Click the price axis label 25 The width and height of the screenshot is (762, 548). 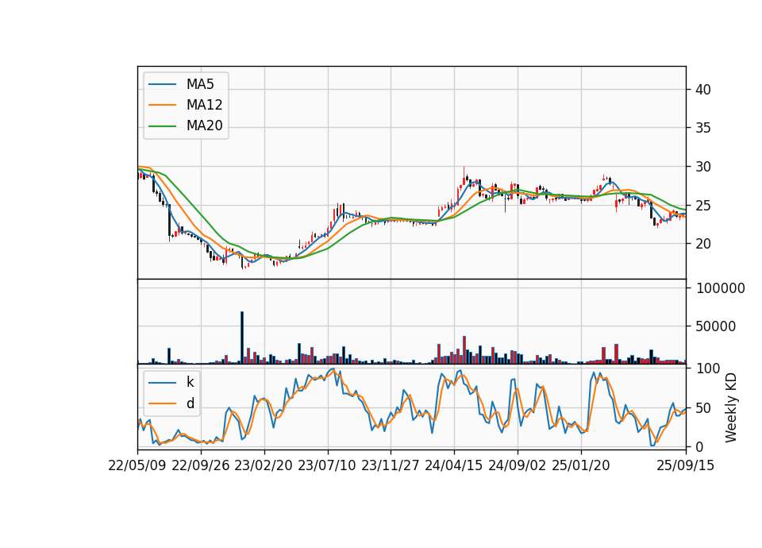[703, 205]
